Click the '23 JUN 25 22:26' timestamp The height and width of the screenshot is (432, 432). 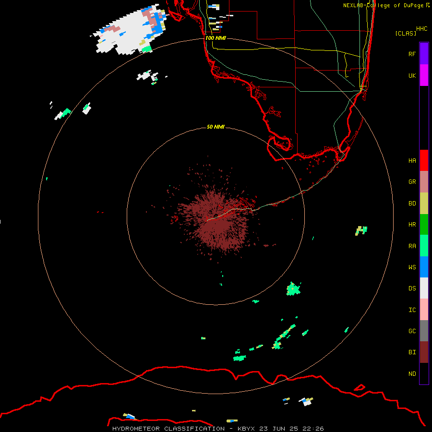(291, 429)
